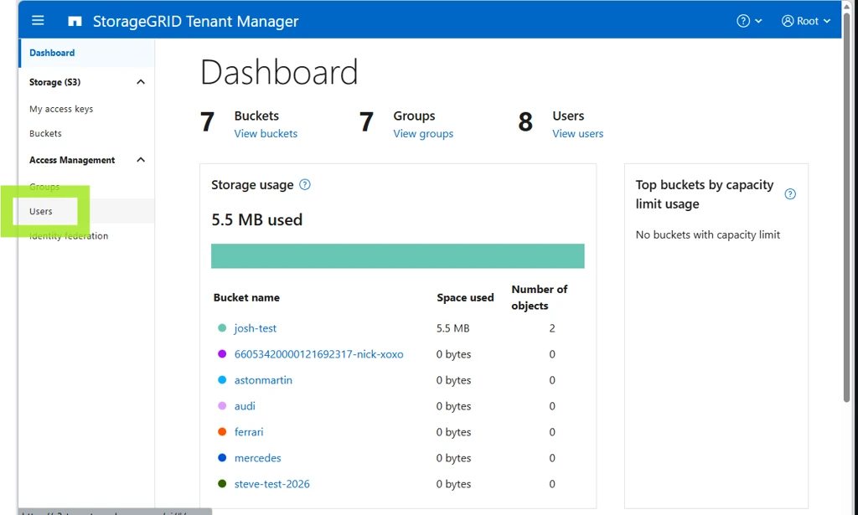Click the NetApp logo icon
The image size is (858, 515).
point(75,21)
